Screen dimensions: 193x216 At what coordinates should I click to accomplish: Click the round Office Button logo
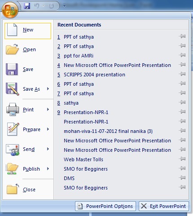click(x=10, y=10)
